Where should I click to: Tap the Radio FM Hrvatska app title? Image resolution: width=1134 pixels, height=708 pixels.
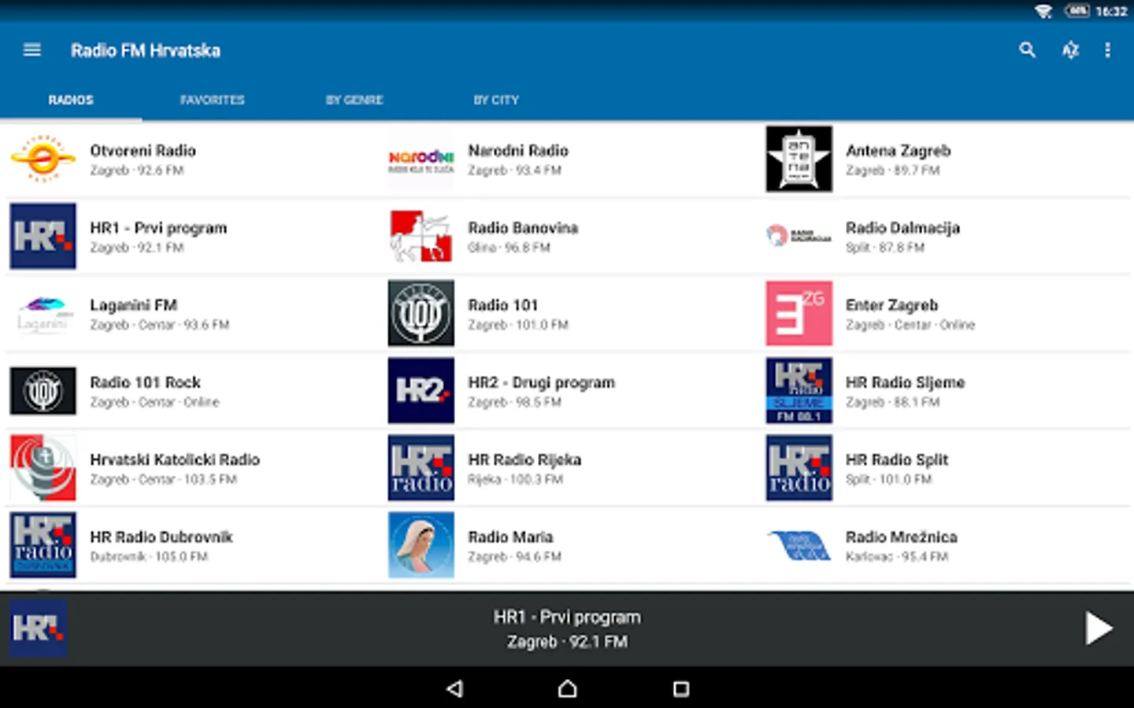146,50
